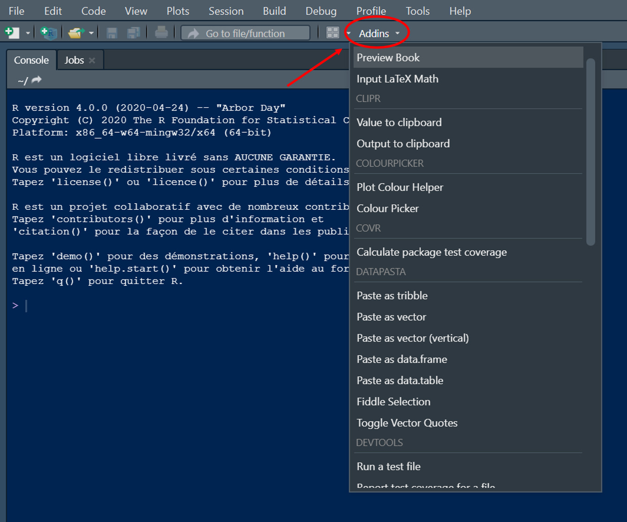Open the New File dropdown arrow
The height and width of the screenshot is (522, 627).
pos(27,32)
